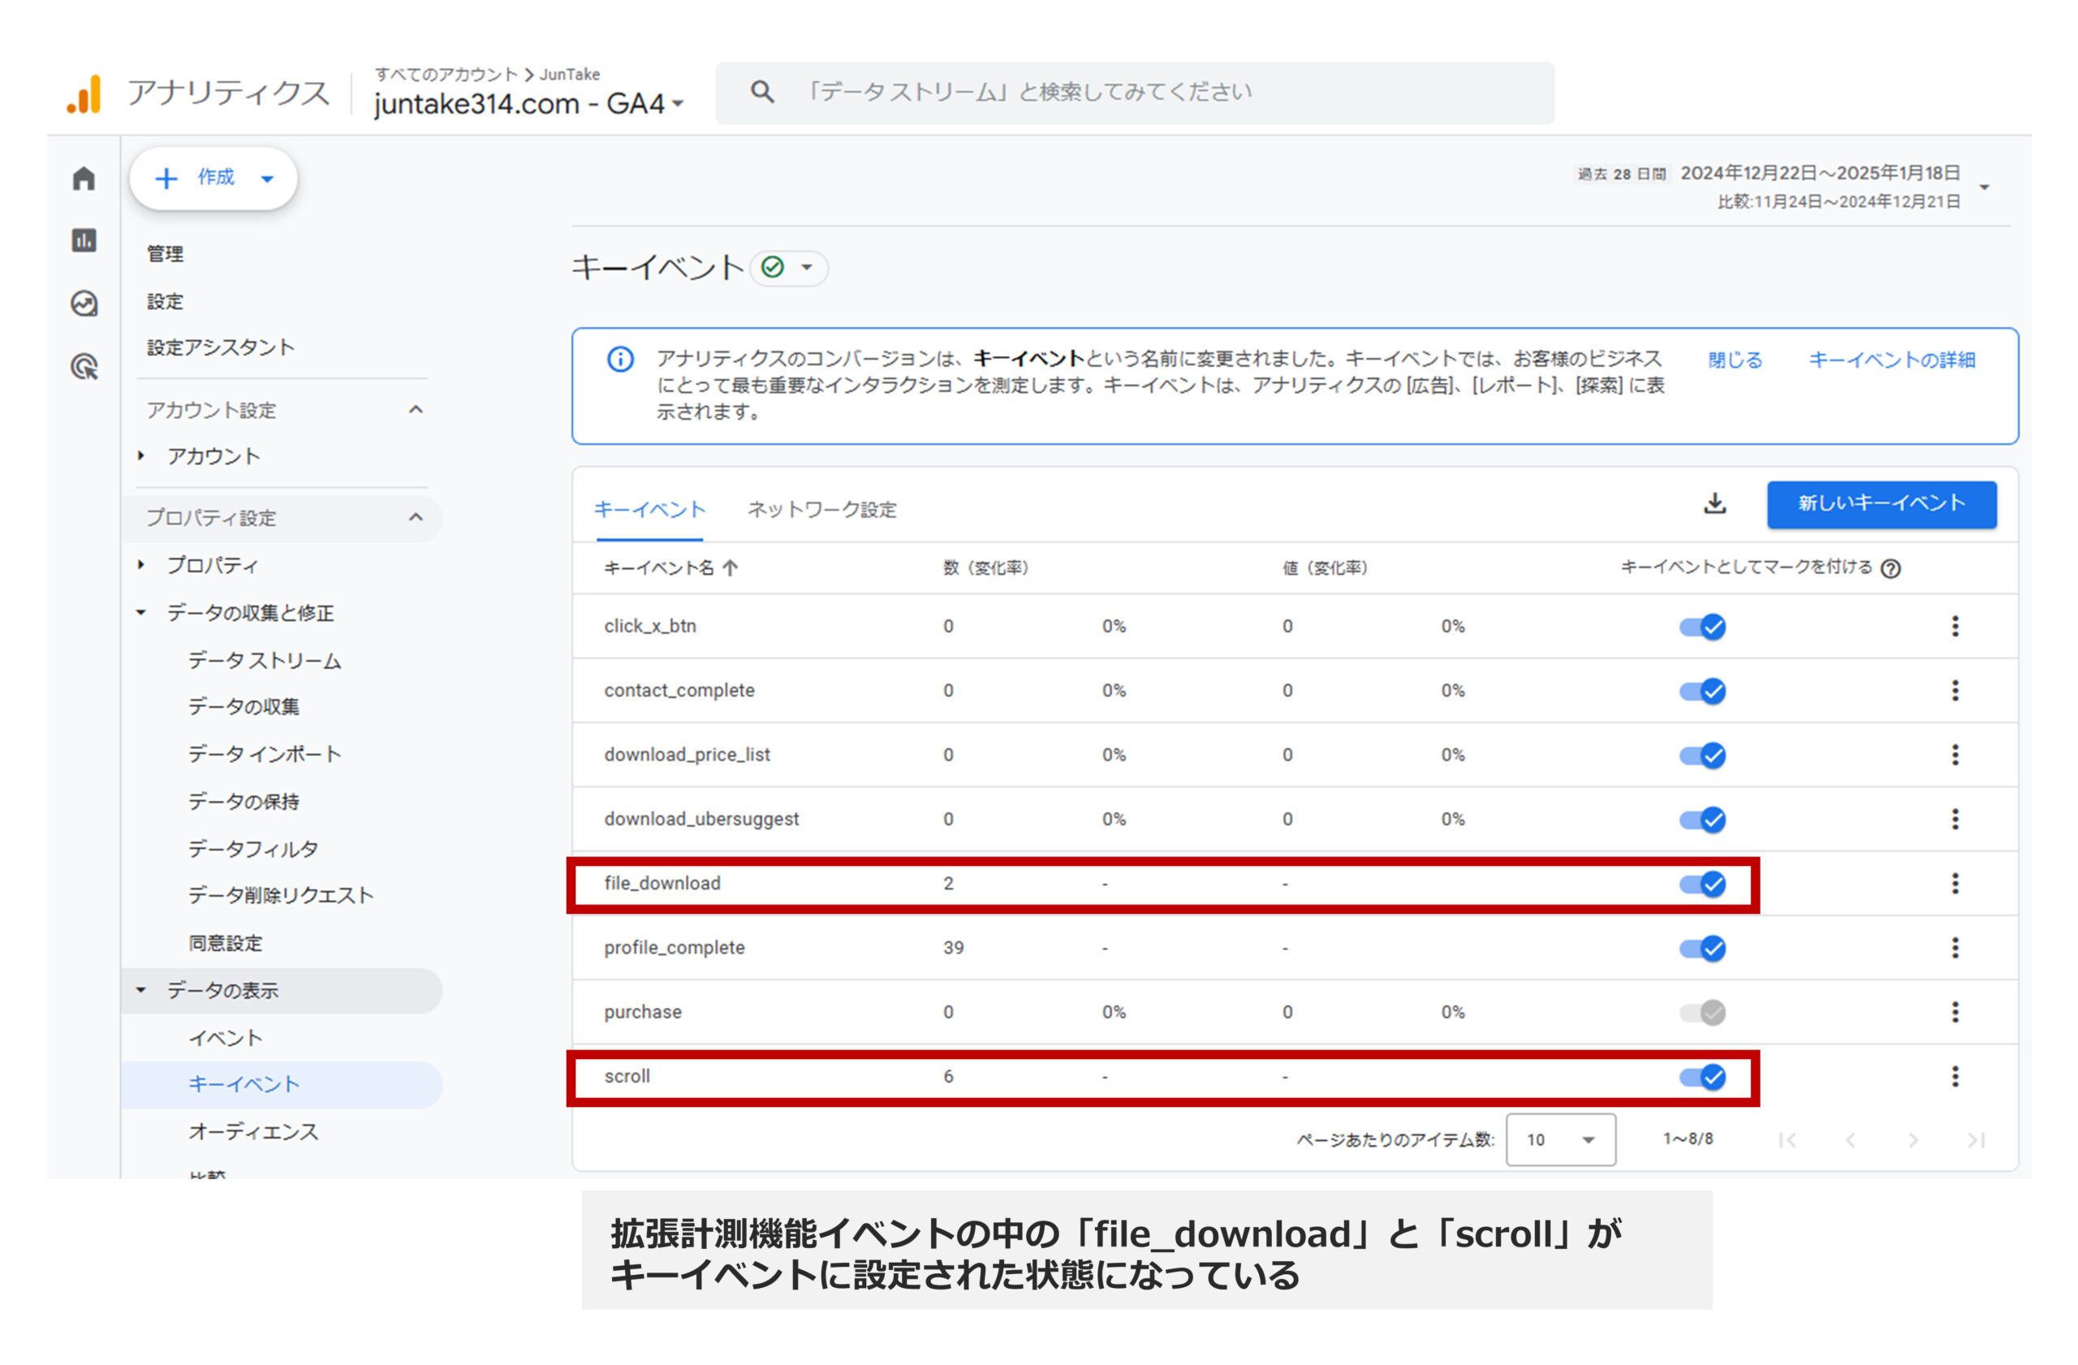Switch to the ネットワーク設定 tab
The width and height of the screenshot is (2078, 1365).
coord(821,510)
